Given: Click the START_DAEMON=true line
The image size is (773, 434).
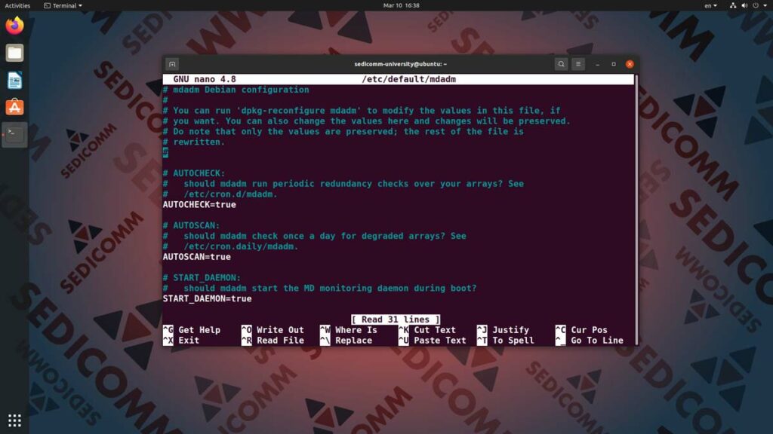Looking at the screenshot, I should pyautogui.click(x=207, y=298).
